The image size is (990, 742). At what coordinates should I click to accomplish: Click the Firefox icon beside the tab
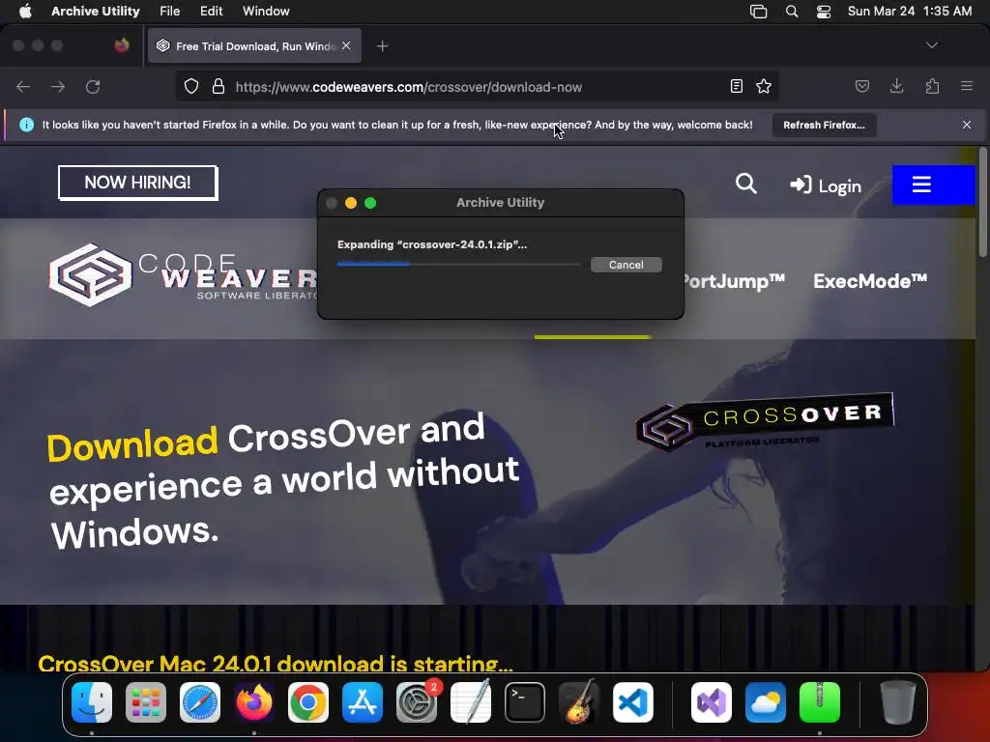tap(122, 45)
